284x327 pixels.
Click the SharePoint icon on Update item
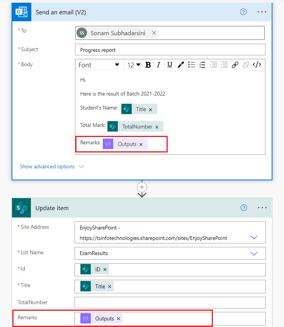[x=22, y=208]
